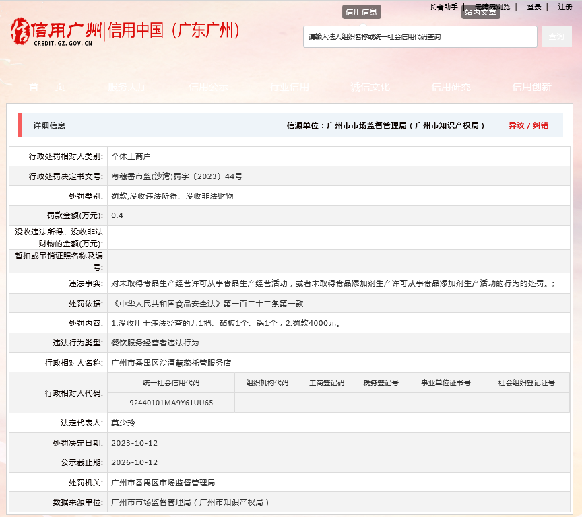Open the 诚信文化 navigation item
Viewport: 582px width, 517px height.
(x=370, y=87)
